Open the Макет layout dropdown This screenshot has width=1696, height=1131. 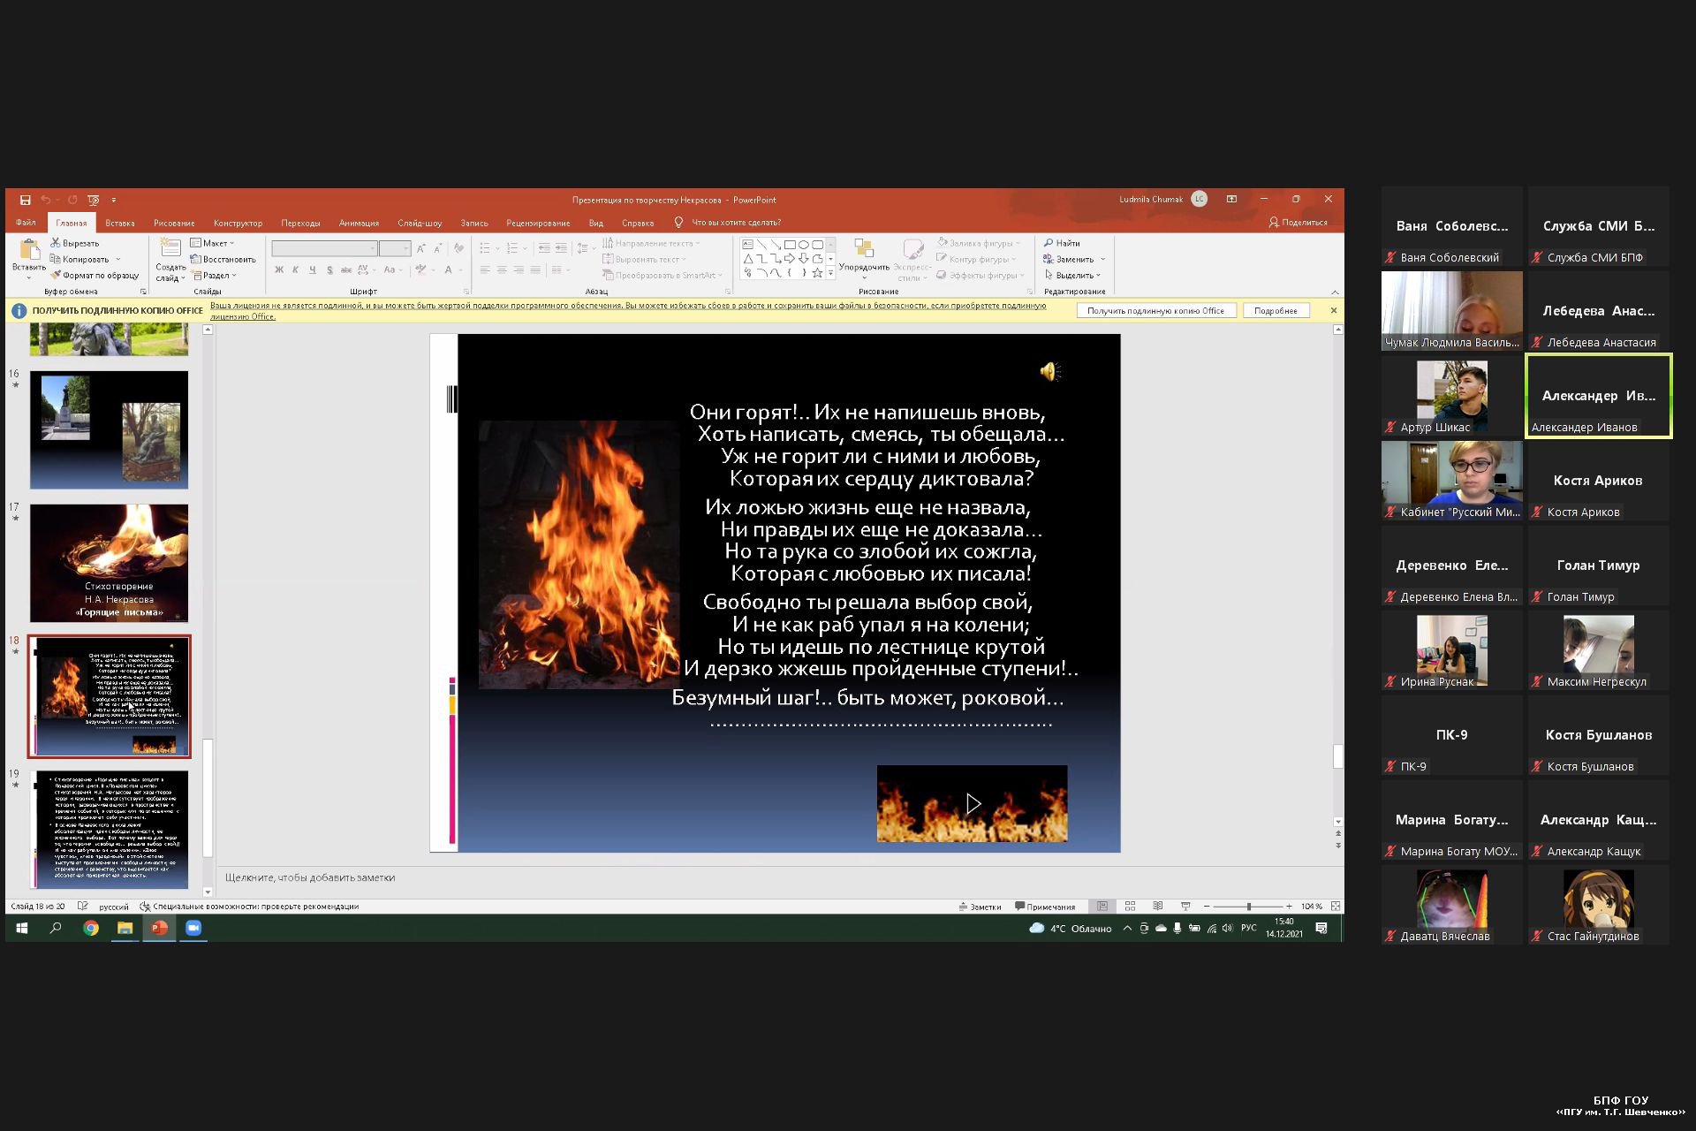coord(212,243)
